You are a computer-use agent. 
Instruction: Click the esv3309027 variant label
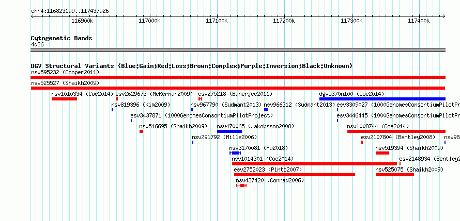398,105
